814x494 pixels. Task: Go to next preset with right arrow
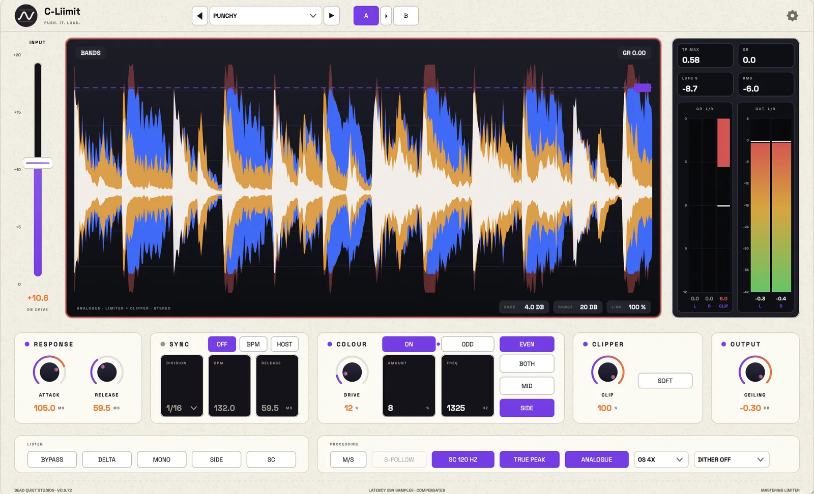(332, 16)
